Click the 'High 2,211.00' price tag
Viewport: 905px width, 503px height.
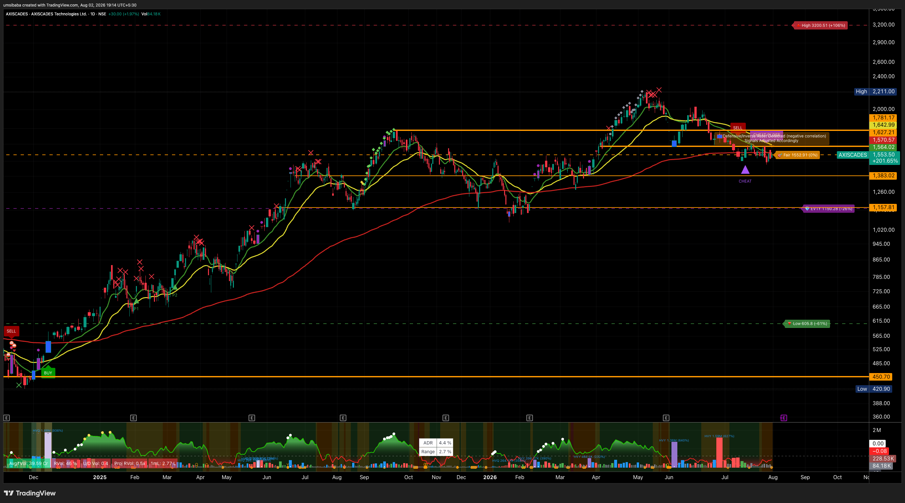coord(875,92)
